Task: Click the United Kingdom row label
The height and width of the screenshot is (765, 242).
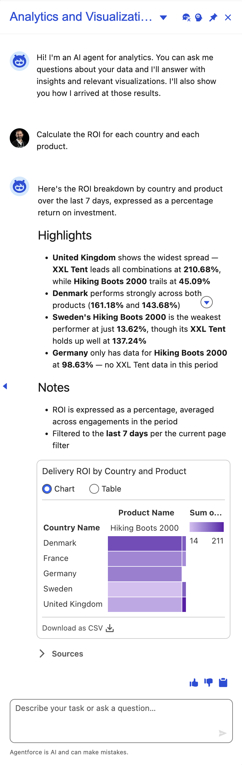Action: (x=73, y=604)
